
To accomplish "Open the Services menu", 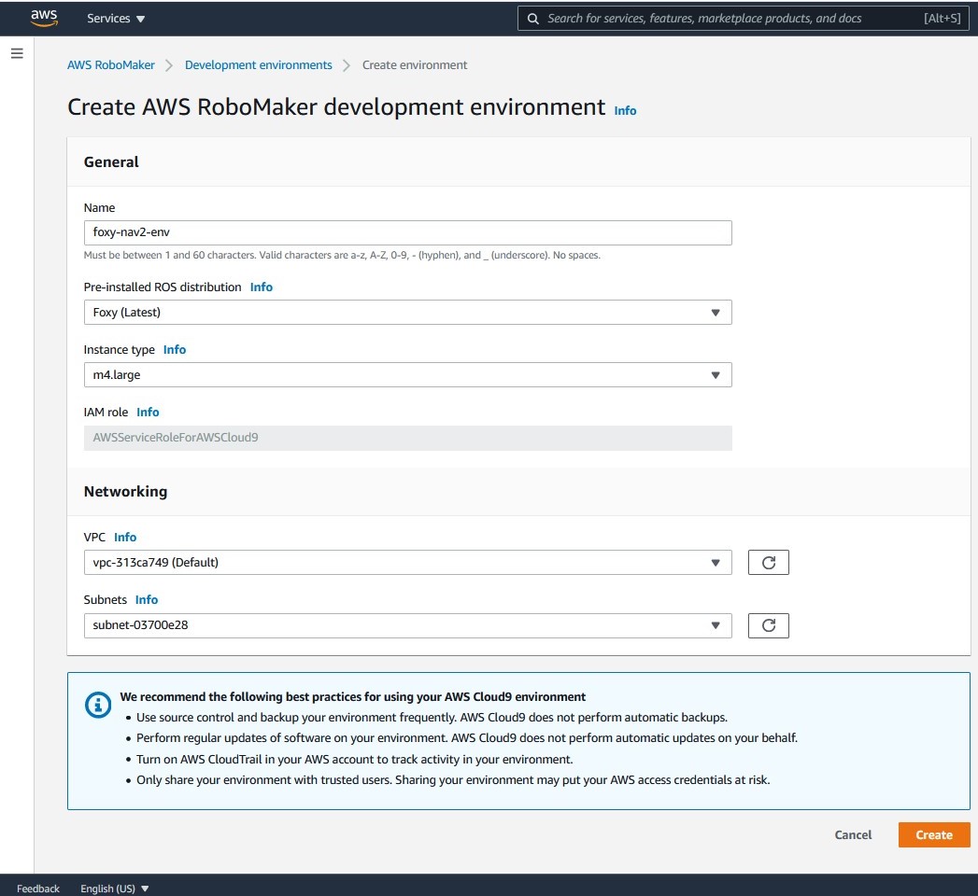I will click(x=116, y=19).
